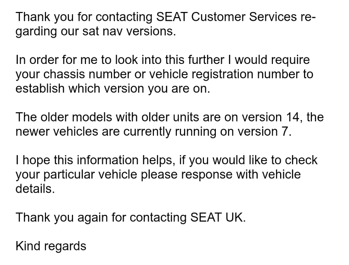The width and height of the screenshot is (349, 265).
Task: Click the phrase 'I hope this information helps'
Action: pos(94,161)
